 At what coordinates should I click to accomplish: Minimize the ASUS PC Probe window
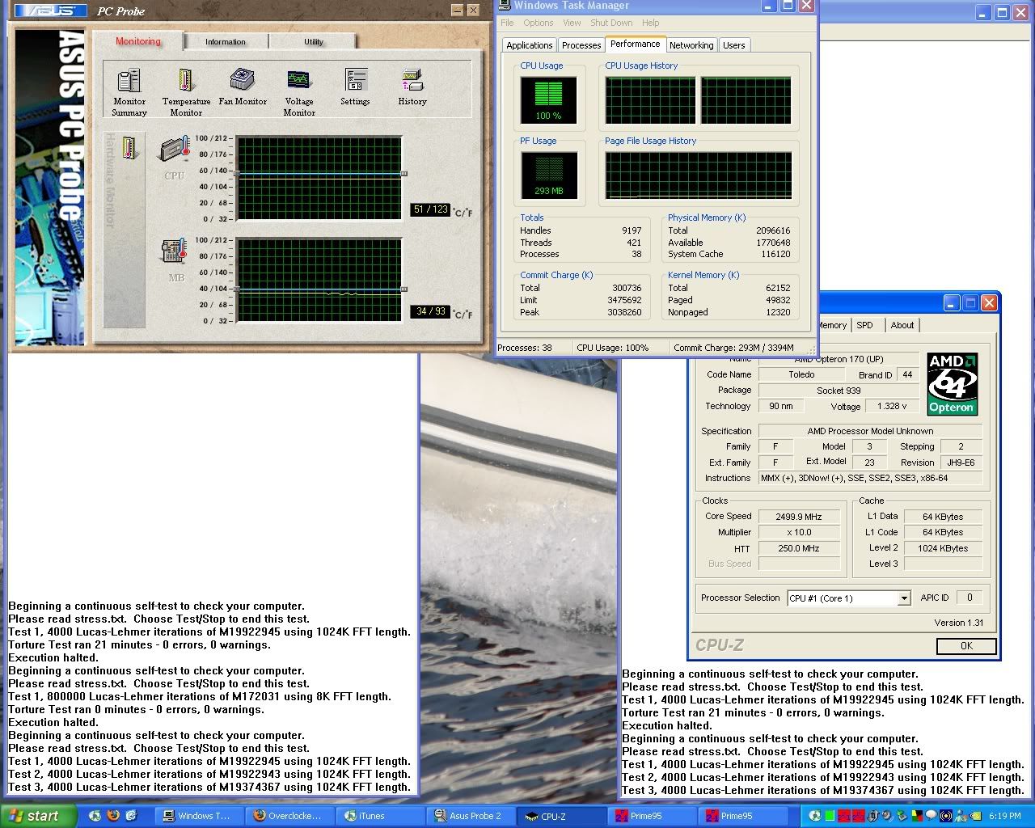[456, 11]
